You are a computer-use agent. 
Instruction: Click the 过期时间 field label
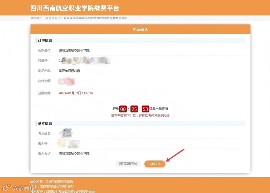click(x=45, y=93)
